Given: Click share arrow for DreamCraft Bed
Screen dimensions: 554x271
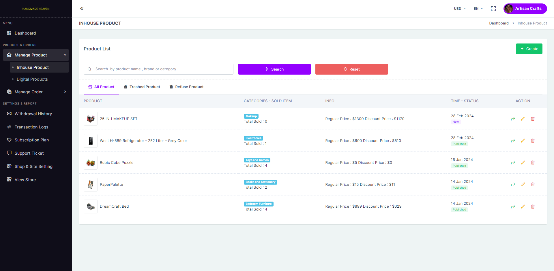Looking at the screenshot, I should (513, 206).
